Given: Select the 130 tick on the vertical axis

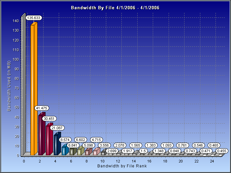Looking at the screenshot, I should tap(16, 31).
